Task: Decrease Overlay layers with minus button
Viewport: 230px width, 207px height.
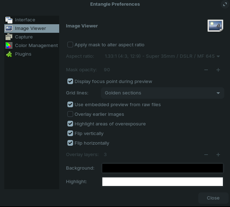Action: [x=206, y=155]
